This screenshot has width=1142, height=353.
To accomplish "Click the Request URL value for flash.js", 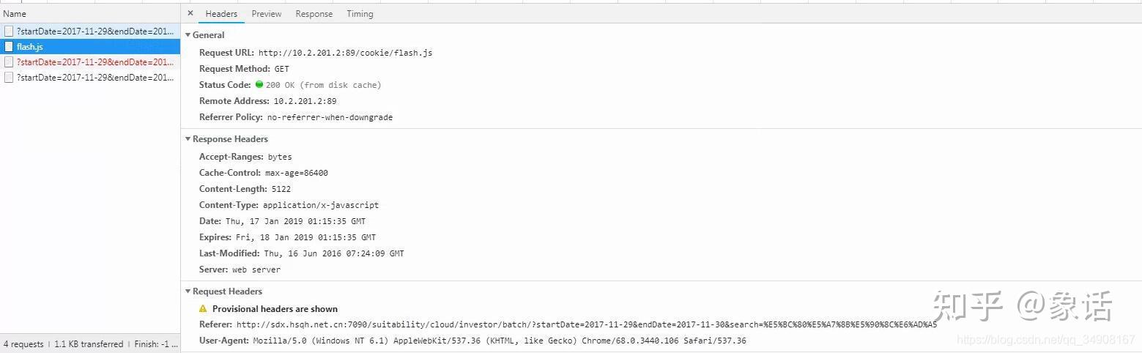I will pyautogui.click(x=345, y=53).
